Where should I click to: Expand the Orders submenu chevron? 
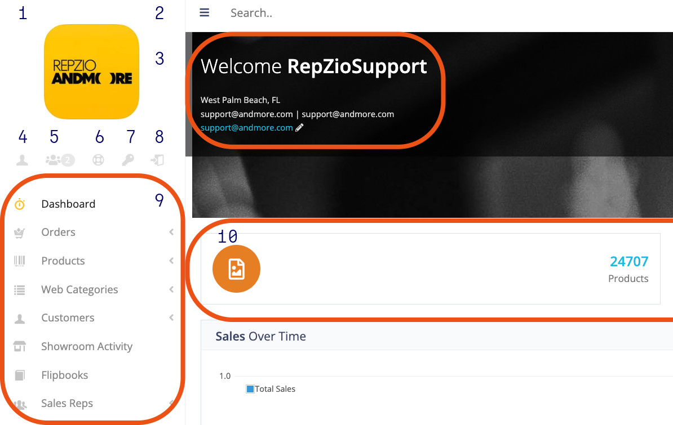pos(171,232)
